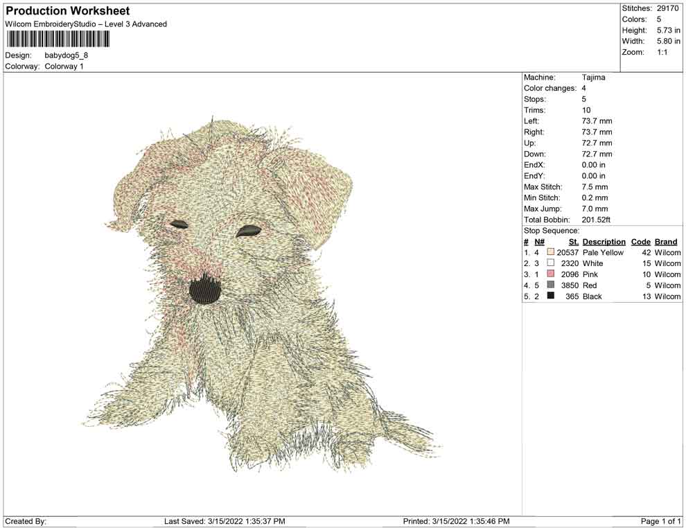Click the Stitches count 29170
The image size is (686, 528).
click(x=667, y=8)
